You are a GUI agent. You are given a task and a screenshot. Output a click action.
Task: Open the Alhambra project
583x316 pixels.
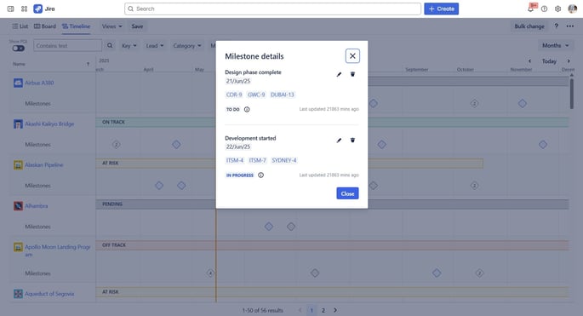point(36,206)
